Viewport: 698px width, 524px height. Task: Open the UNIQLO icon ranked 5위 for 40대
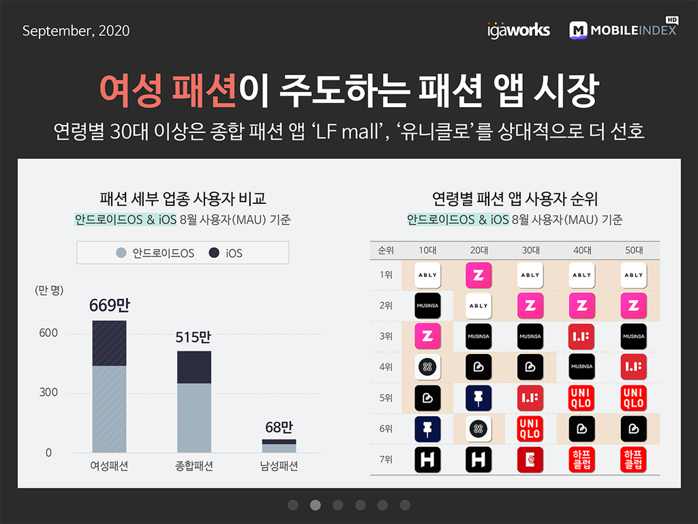582,398
